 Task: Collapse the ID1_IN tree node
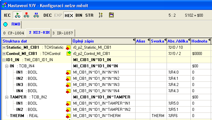[x=4, y=60]
